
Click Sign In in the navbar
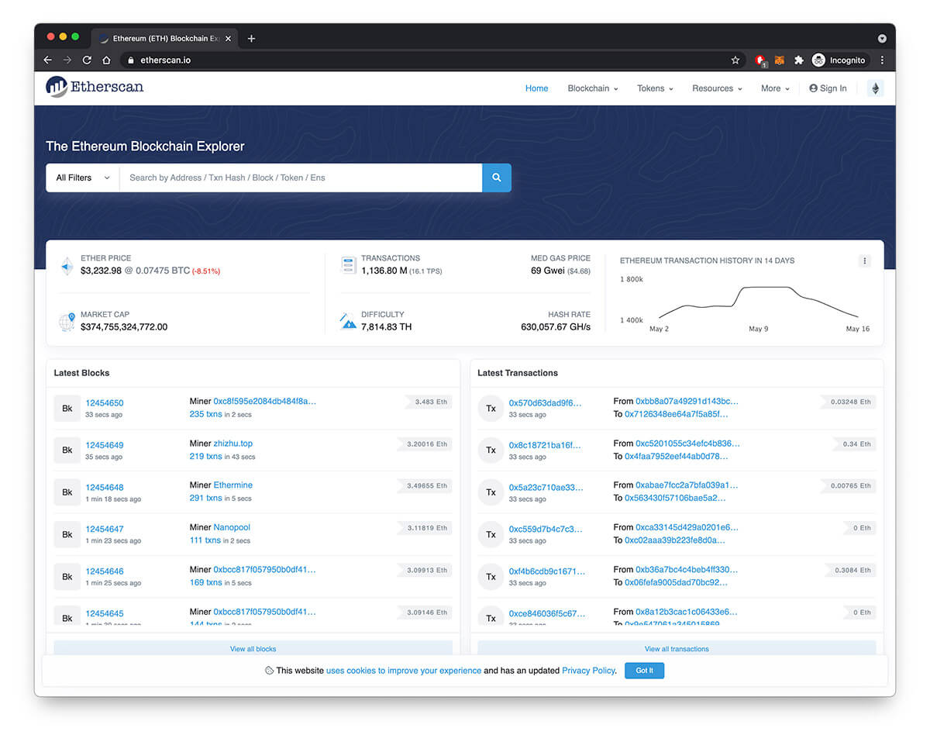pyautogui.click(x=828, y=88)
